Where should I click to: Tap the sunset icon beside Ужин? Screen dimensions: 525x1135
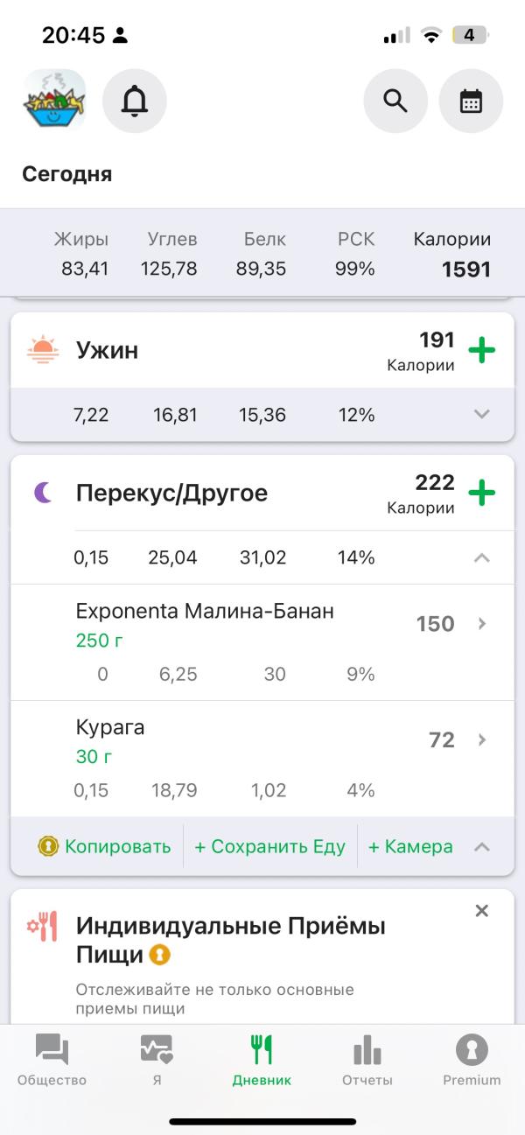(x=42, y=350)
